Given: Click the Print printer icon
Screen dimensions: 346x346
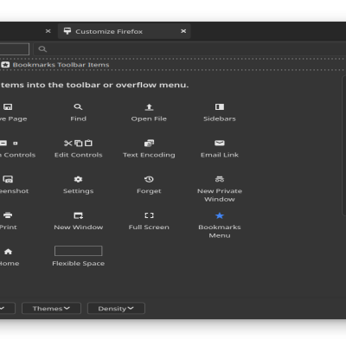Looking at the screenshot, I should coord(8,215).
